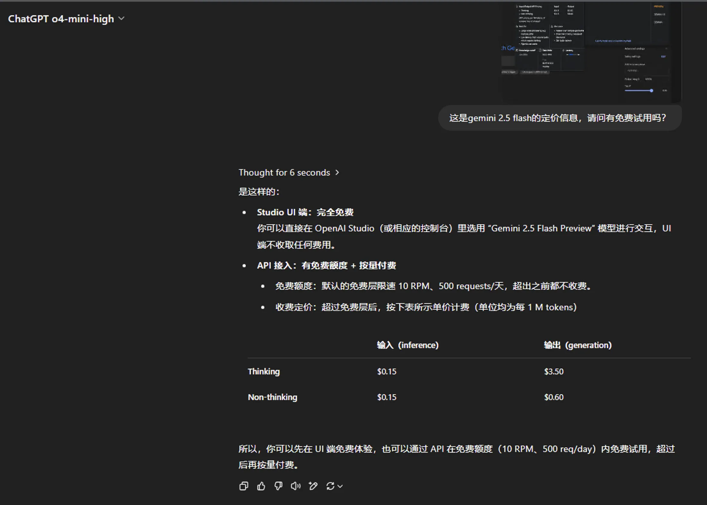
Task: Click the 'Studio UI 端：完全免费' heading
Action: (305, 212)
